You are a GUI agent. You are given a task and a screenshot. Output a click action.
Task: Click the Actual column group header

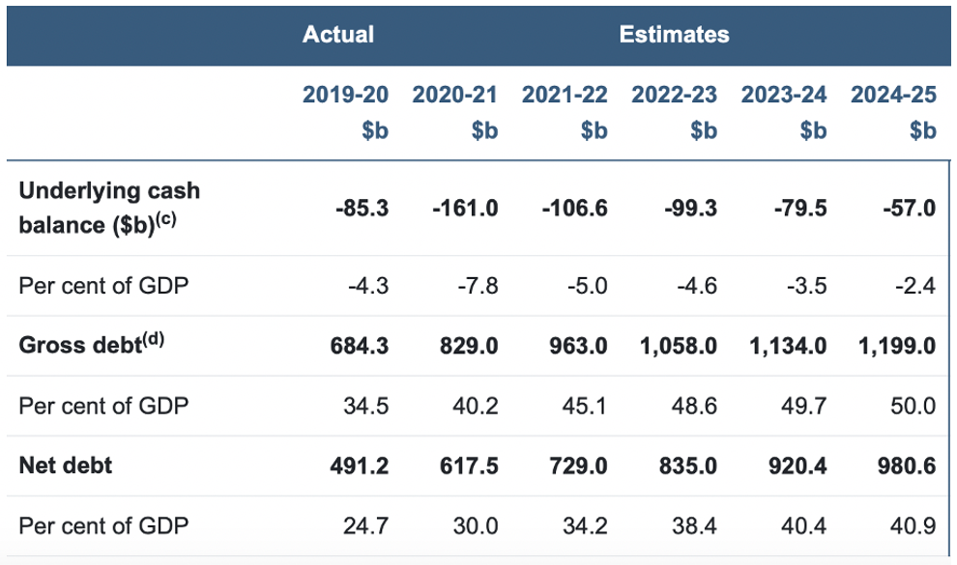338,34
